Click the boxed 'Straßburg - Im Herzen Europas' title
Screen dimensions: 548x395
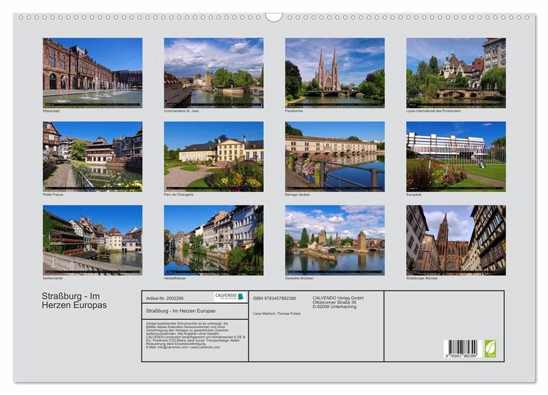[x=181, y=311]
